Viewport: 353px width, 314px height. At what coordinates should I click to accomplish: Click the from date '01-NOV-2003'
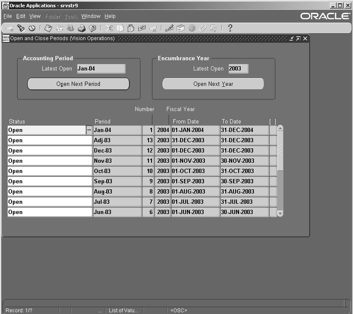click(195, 161)
